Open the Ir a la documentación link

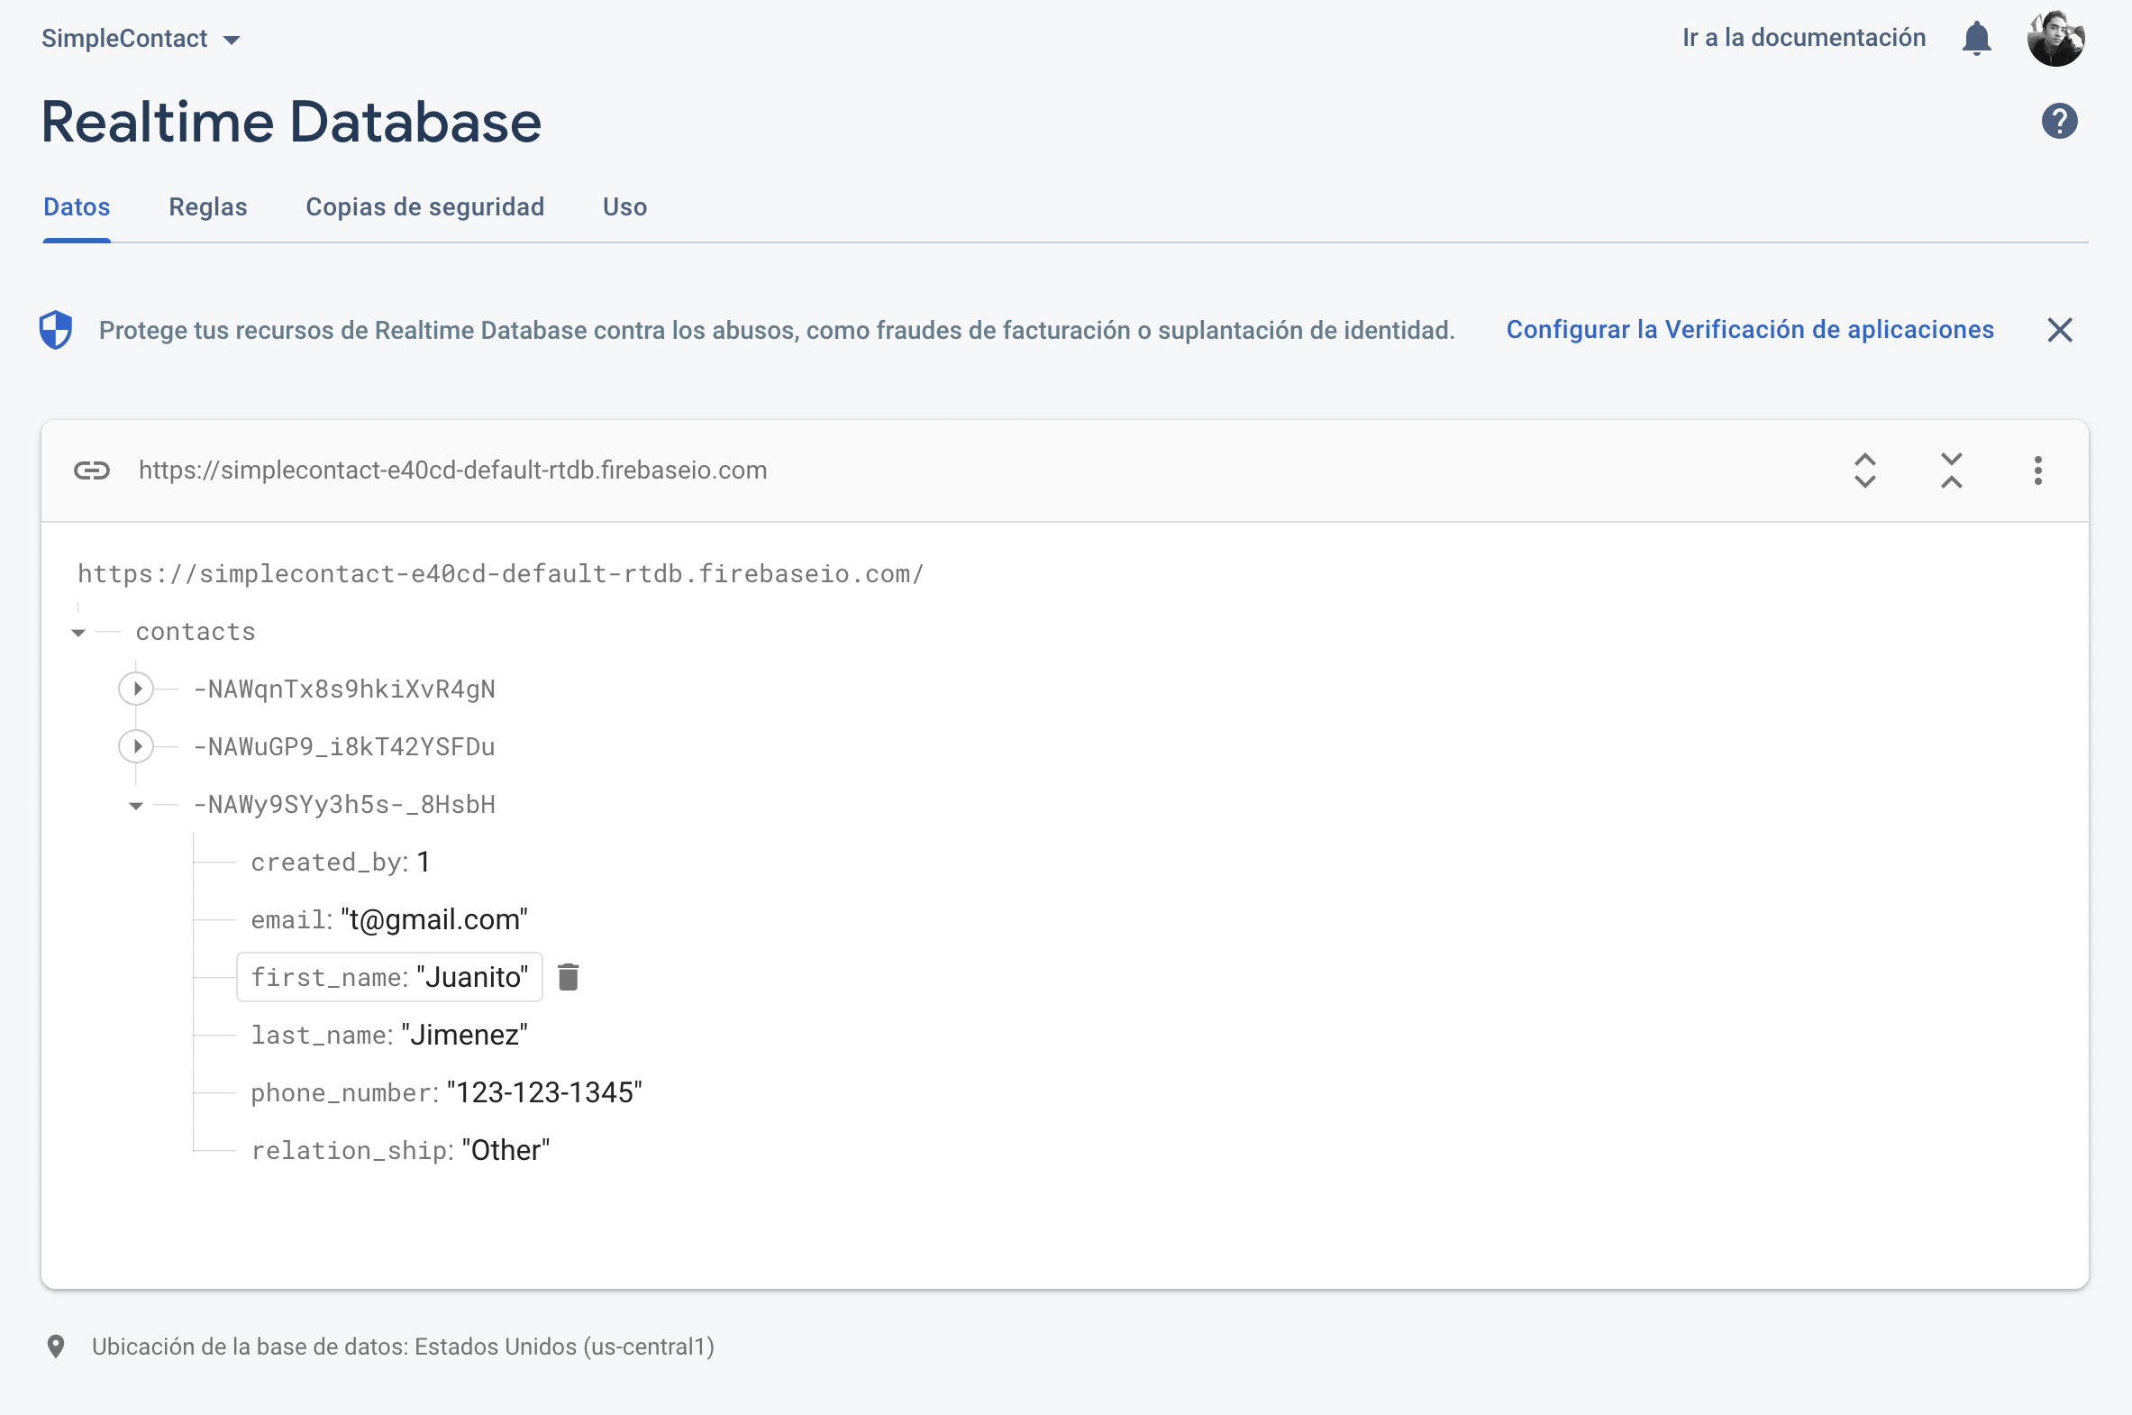[1804, 37]
